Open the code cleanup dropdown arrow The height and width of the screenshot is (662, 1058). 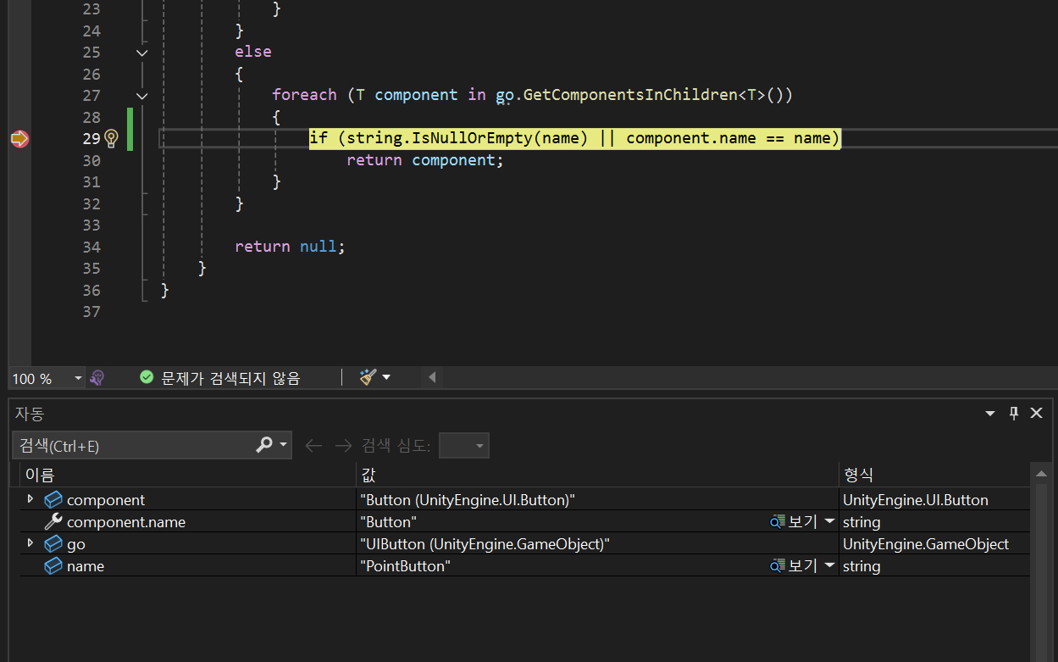pyautogui.click(x=386, y=377)
